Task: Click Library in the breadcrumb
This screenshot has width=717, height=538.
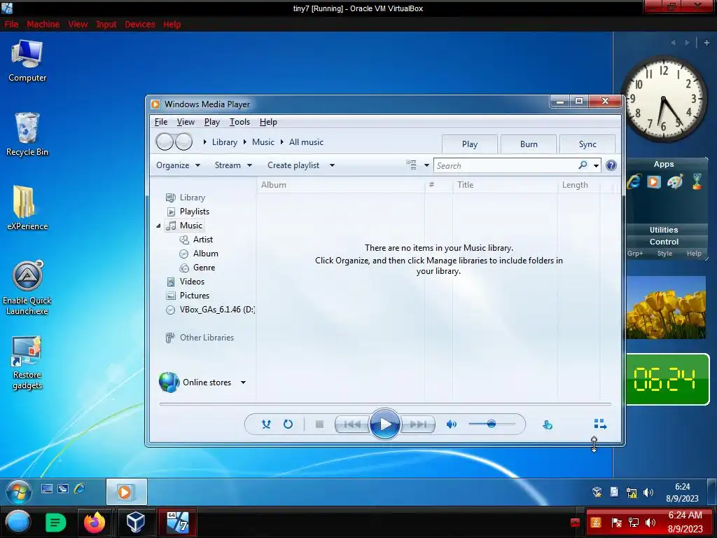Action: click(225, 142)
